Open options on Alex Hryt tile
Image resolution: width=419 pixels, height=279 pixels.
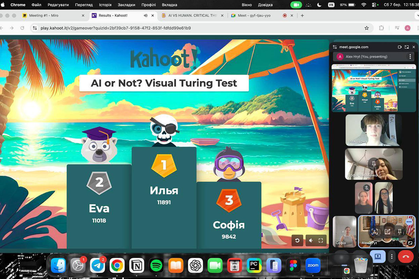(x=409, y=221)
